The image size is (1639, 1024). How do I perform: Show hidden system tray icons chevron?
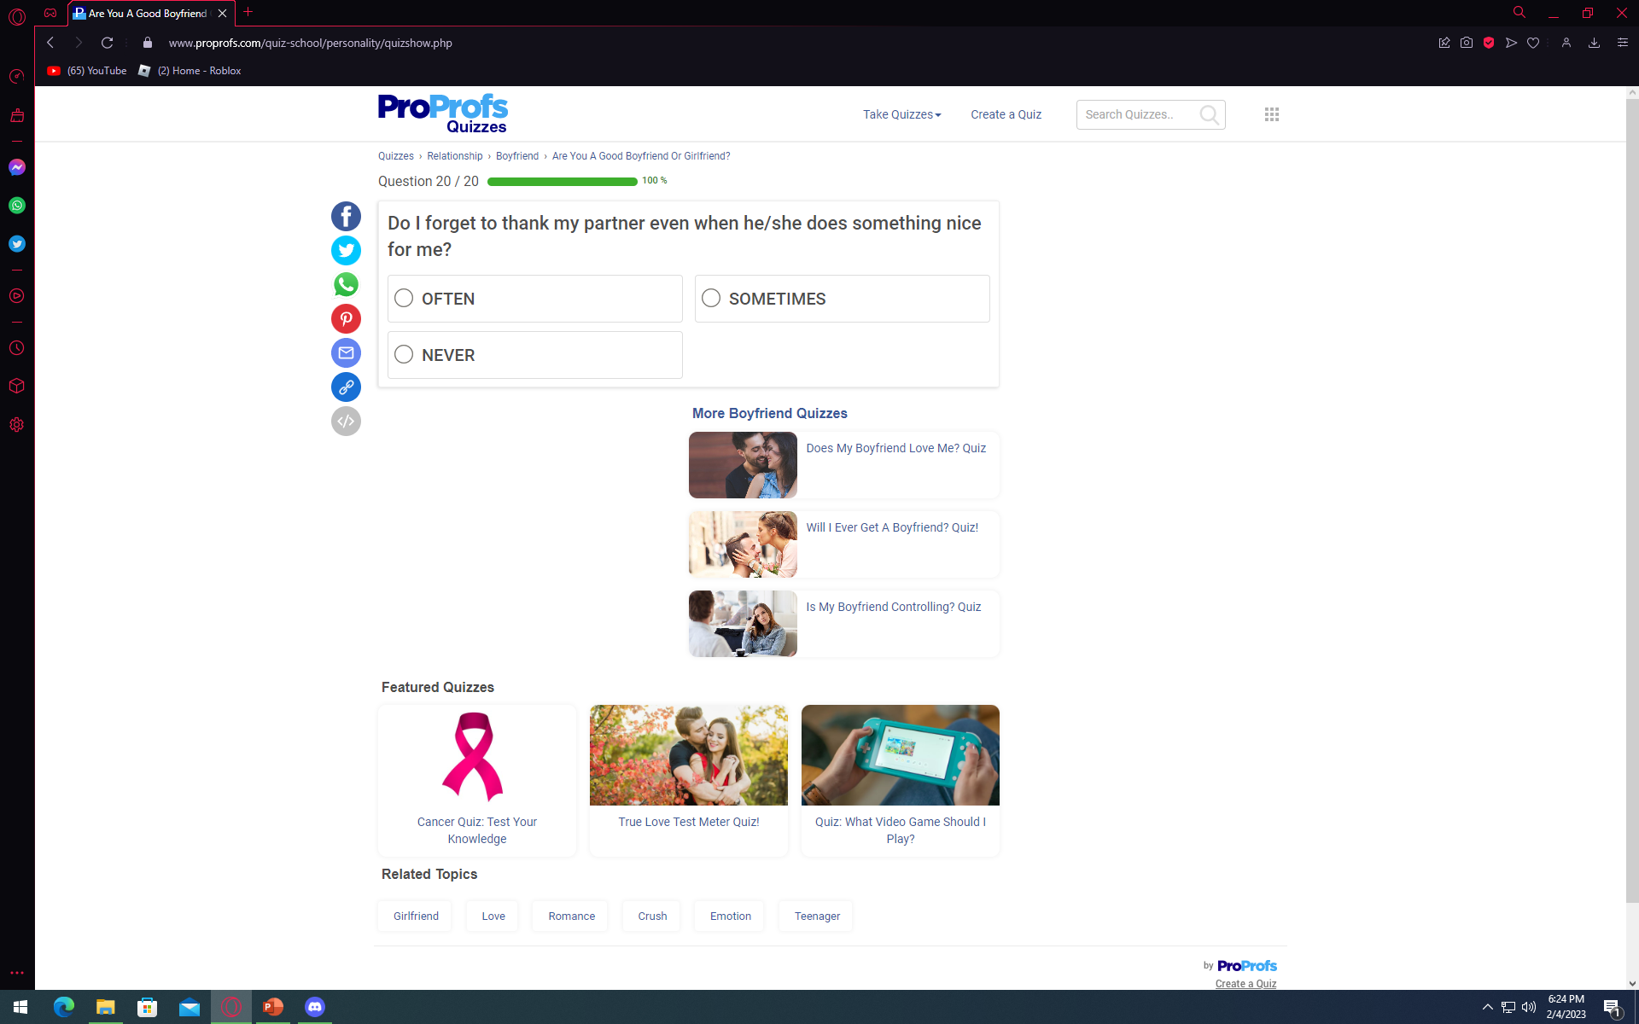(x=1487, y=1007)
